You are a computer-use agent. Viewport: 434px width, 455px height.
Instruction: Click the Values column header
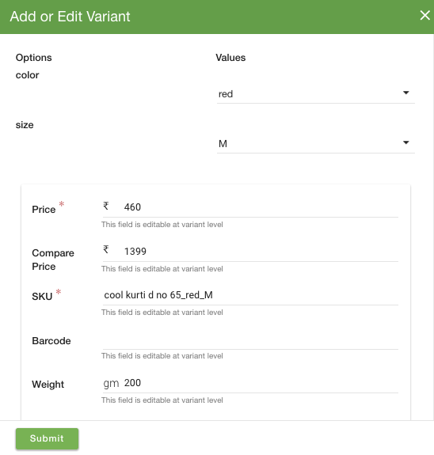(x=230, y=58)
